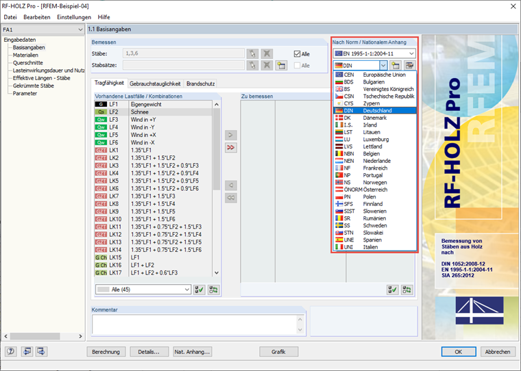Click the Abbrechen button
The image size is (521, 371).
coord(498,352)
